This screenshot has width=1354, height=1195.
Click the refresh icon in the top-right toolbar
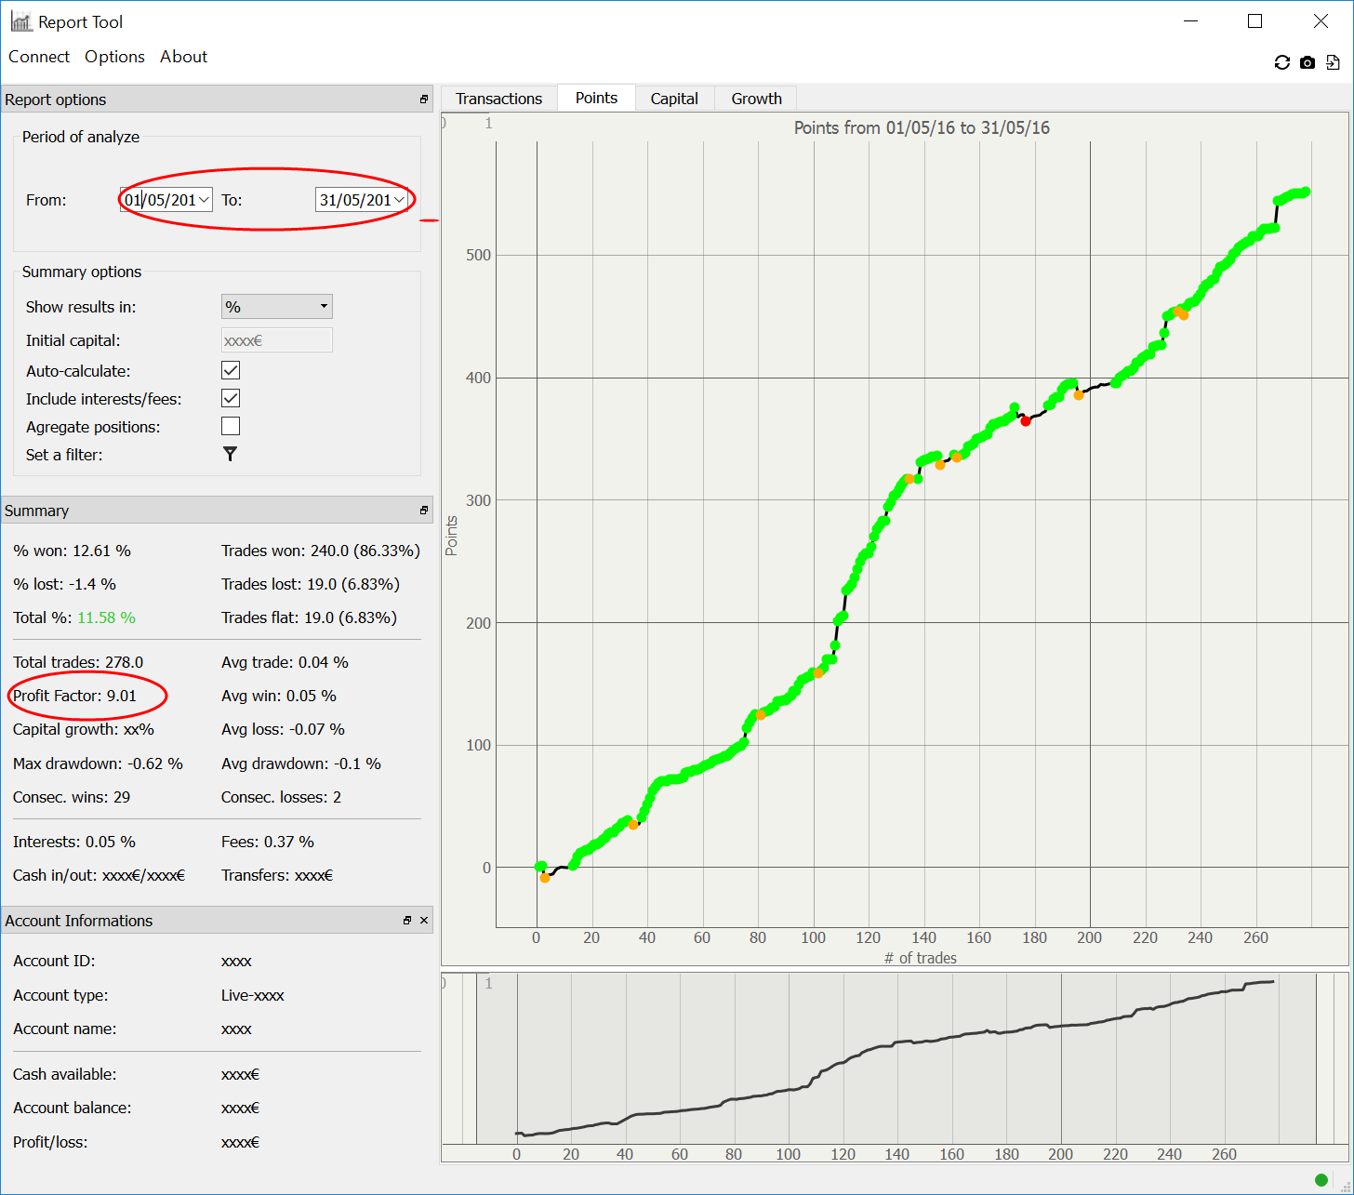tap(1282, 62)
